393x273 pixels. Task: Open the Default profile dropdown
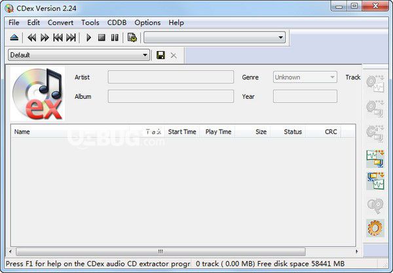79,55
